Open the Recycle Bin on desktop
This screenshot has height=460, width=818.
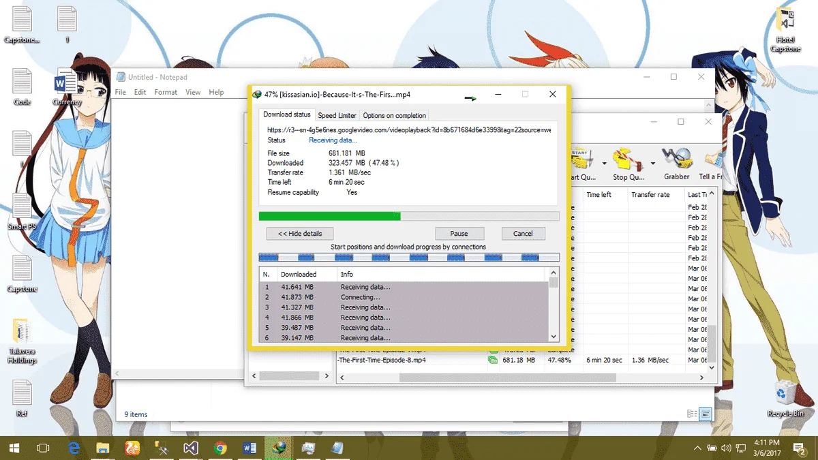point(785,399)
